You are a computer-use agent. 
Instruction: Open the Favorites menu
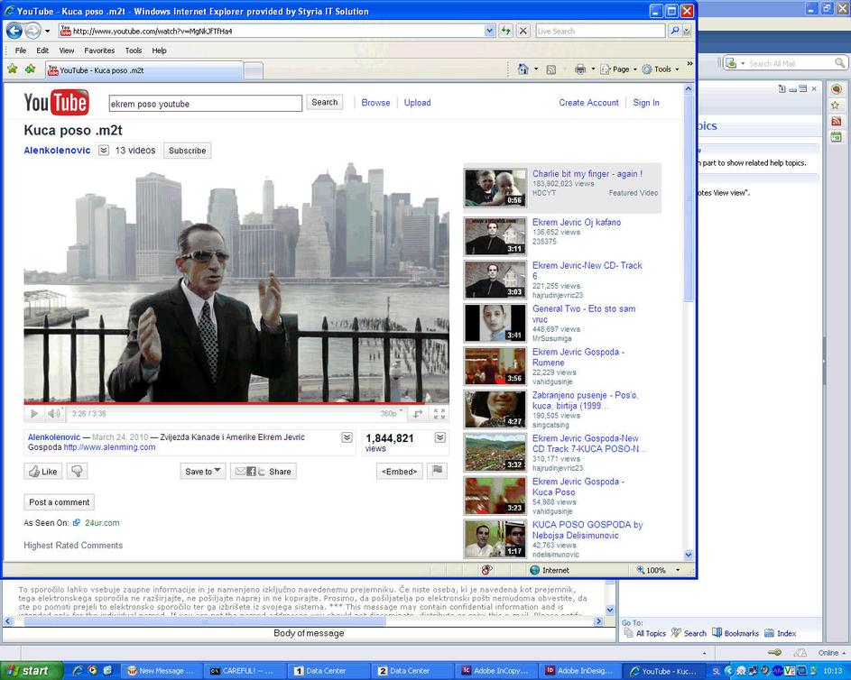(x=99, y=51)
